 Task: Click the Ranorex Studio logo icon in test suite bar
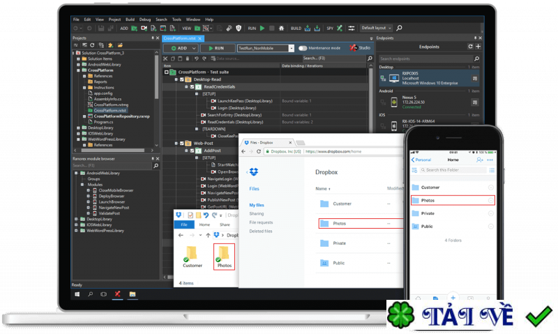coord(353,47)
